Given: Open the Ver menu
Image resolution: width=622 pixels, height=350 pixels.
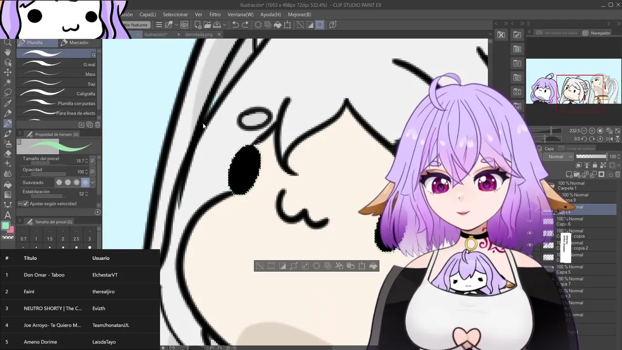Looking at the screenshot, I should tap(198, 15).
